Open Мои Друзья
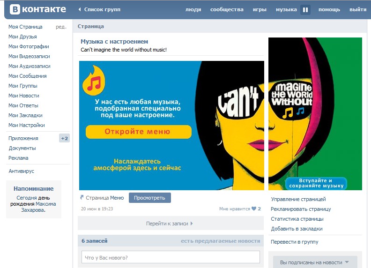 tap(22, 37)
